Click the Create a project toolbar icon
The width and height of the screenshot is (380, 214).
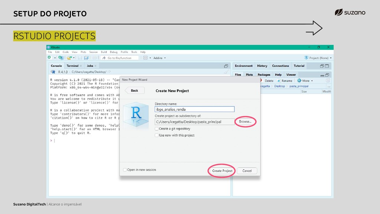coord(61,58)
